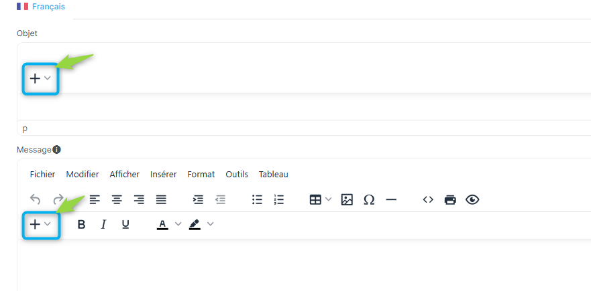Apply the highlight background color
This screenshot has width=591, height=291.
tap(195, 225)
